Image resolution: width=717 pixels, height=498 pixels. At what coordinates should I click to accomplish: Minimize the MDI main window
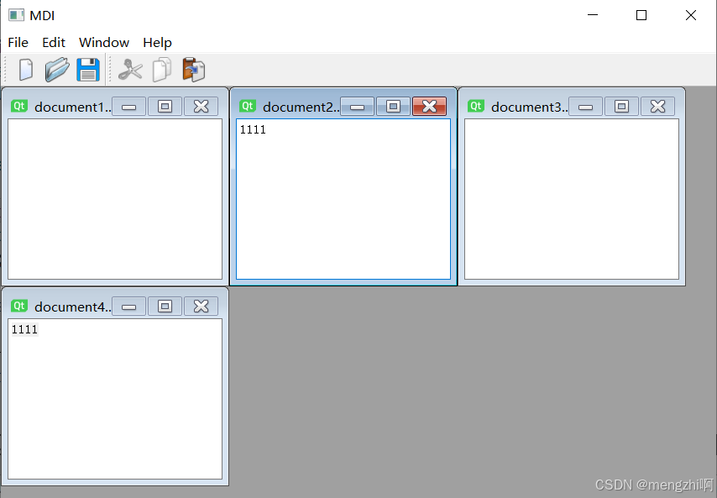593,15
